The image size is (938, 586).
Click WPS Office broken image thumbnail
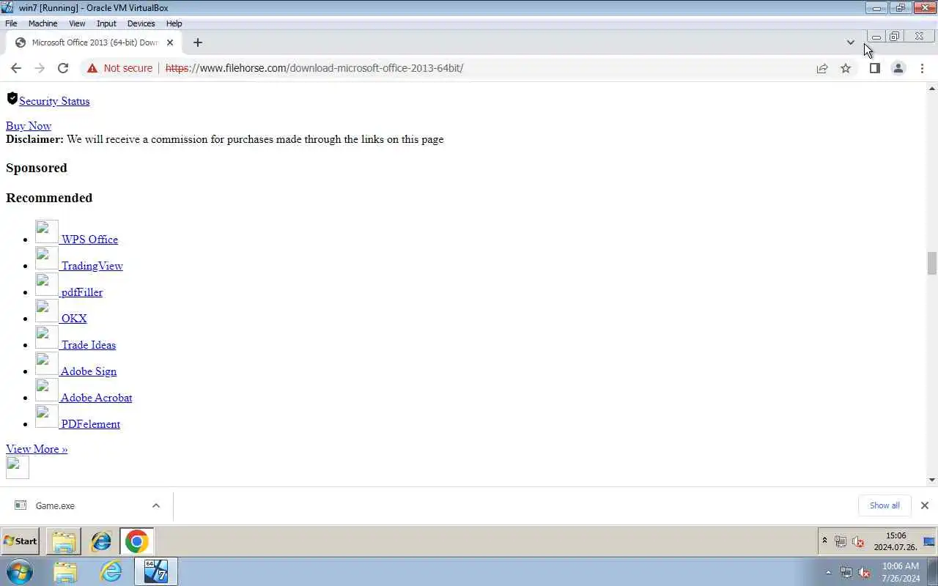47,231
